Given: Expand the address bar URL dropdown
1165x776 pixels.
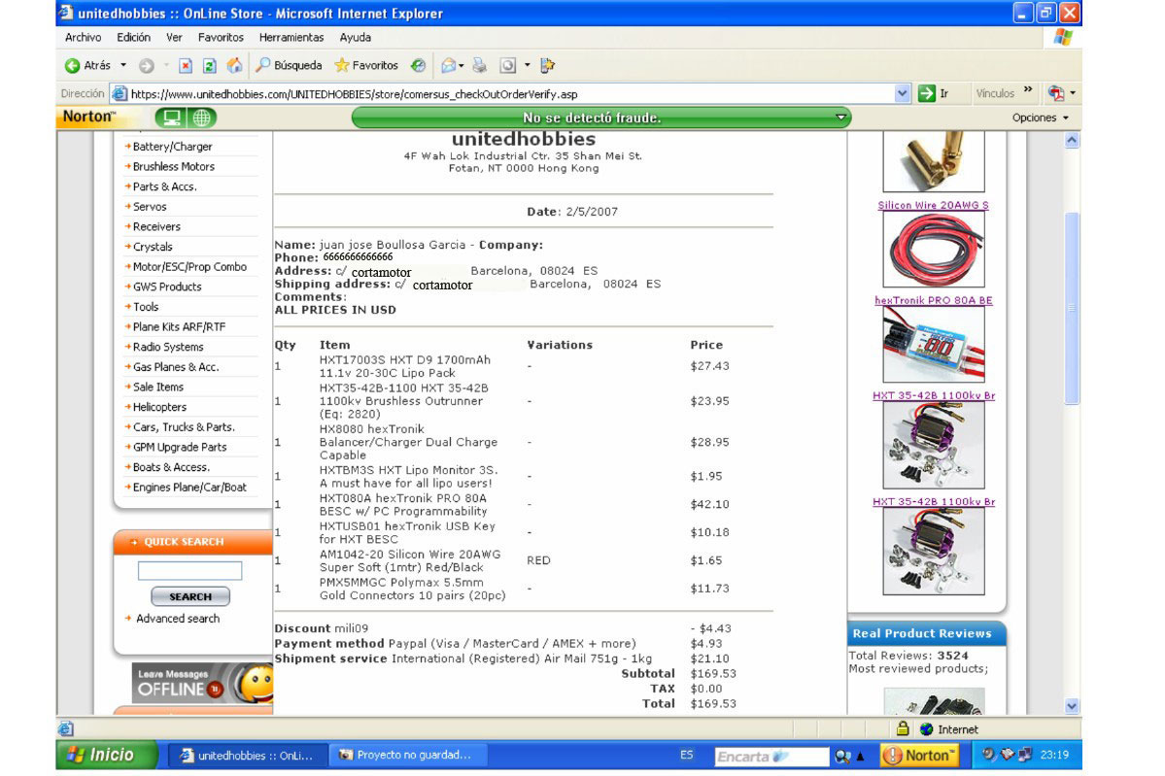Looking at the screenshot, I should (903, 93).
